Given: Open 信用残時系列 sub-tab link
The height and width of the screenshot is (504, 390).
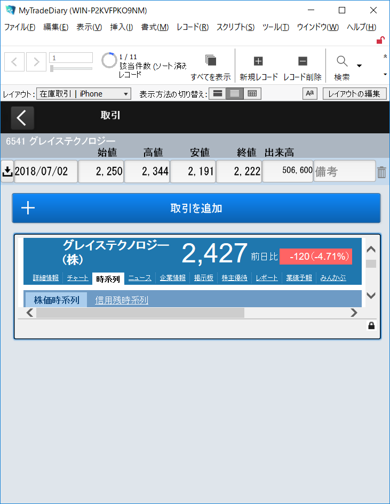Looking at the screenshot, I should coord(122,300).
